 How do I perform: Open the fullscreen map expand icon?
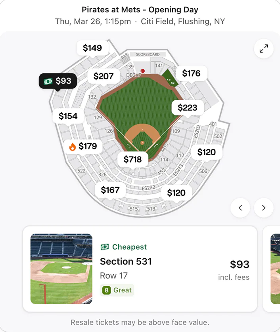263,48
